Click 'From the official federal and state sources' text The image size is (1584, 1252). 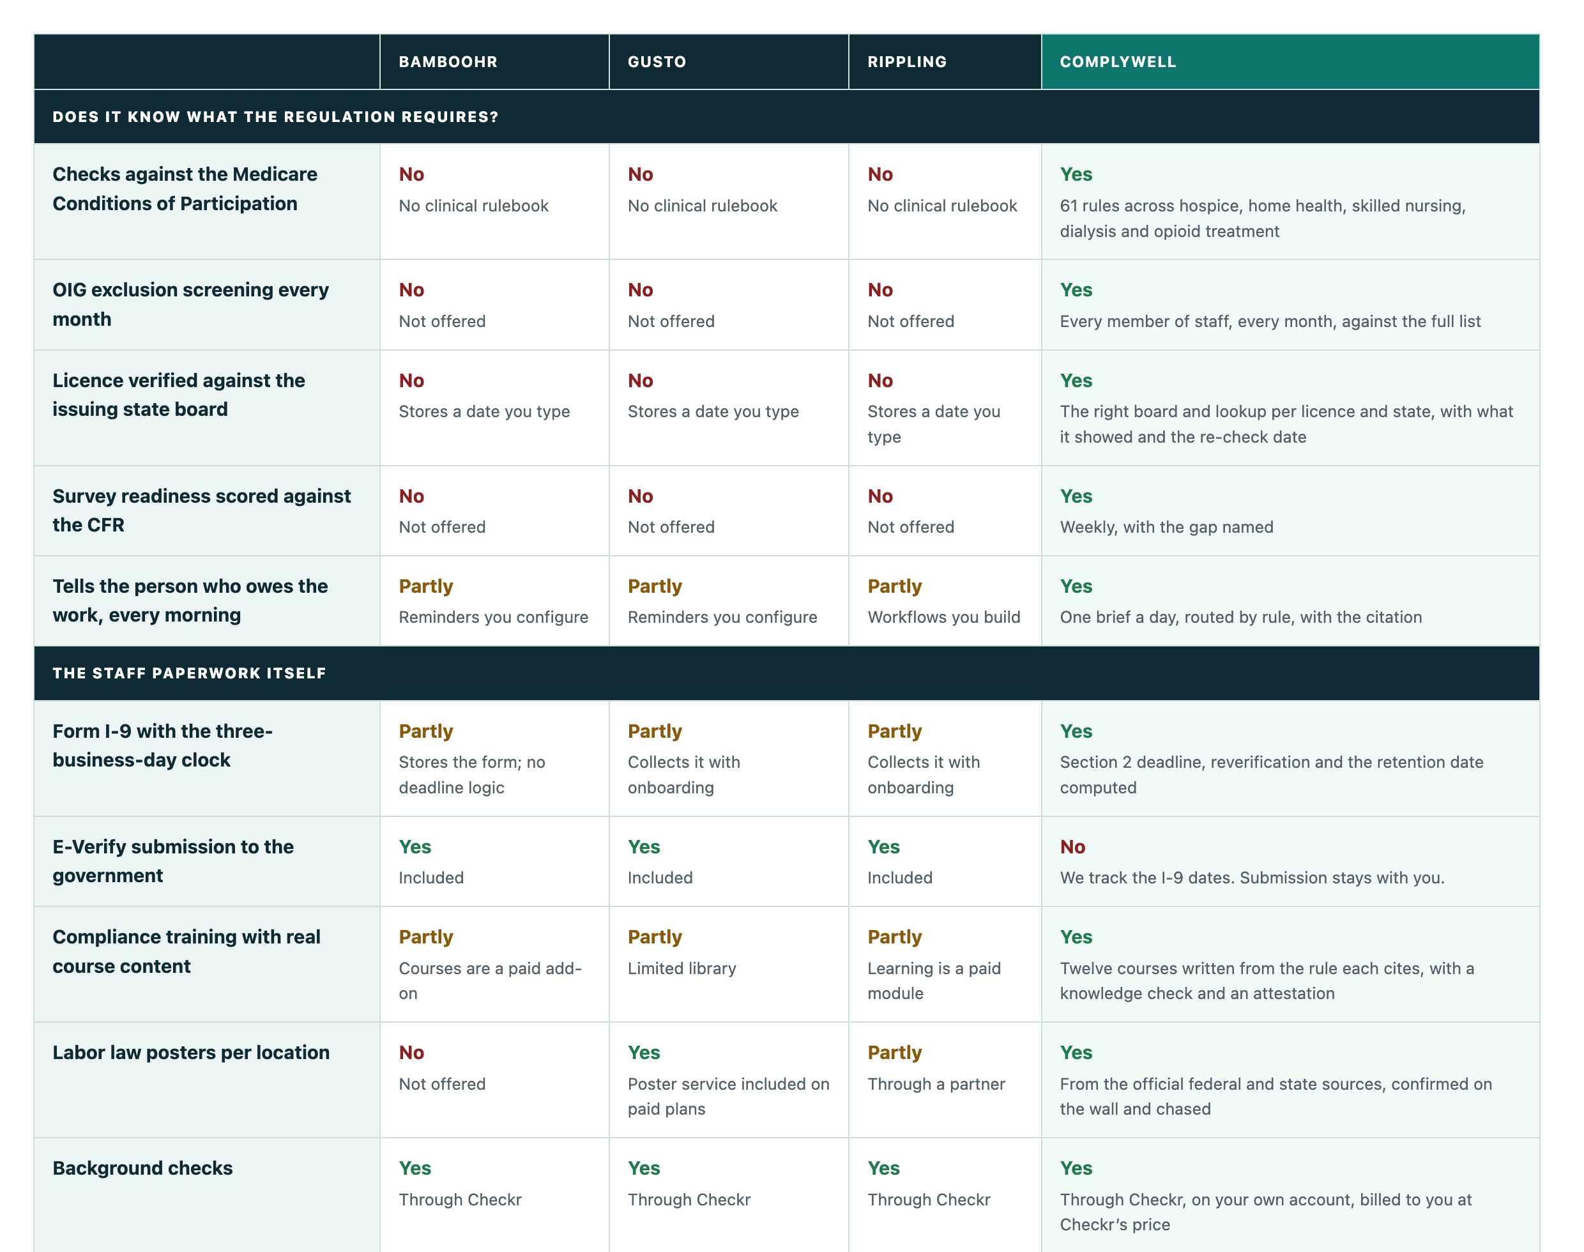pyautogui.click(x=1276, y=1096)
